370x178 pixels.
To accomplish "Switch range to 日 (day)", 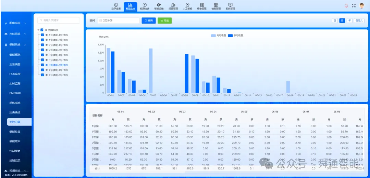I will (335, 20).
